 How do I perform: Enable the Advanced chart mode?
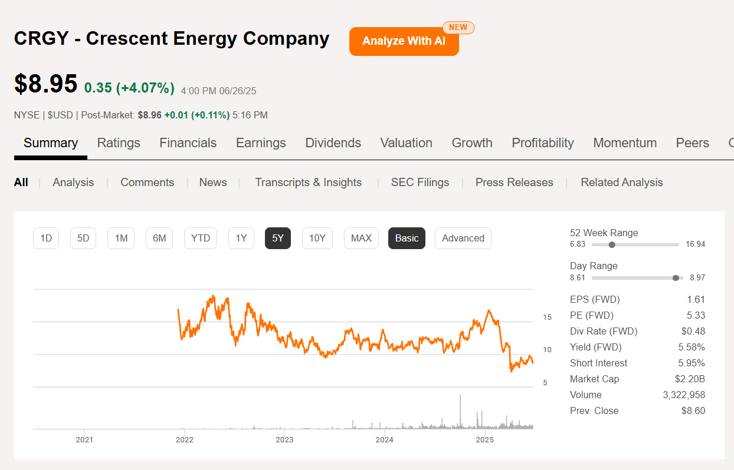[x=463, y=238]
